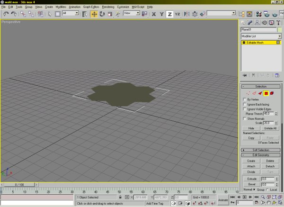Image resolution: width=284 pixels, height=207 pixels.
Task: Open the Modifiers menu
Action: point(61,8)
